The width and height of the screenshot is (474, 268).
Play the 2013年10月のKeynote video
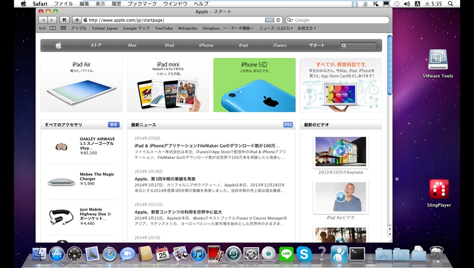point(340,151)
